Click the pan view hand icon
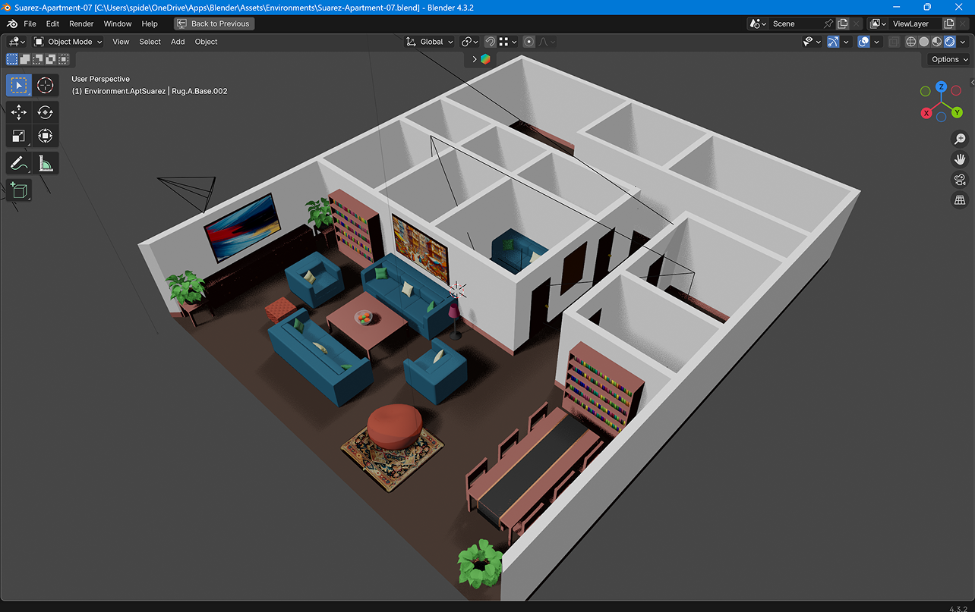Image resolution: width=975 pixels, height=612 pixels. tap(960, 159)
